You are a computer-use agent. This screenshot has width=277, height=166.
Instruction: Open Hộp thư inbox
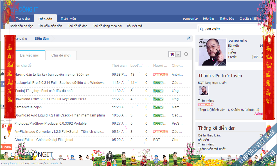(208, 19)
